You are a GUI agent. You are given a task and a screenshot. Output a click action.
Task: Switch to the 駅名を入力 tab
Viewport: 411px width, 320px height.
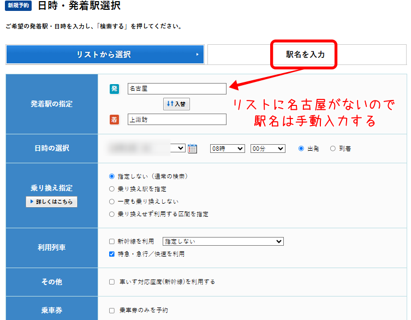tap(305, 55)
